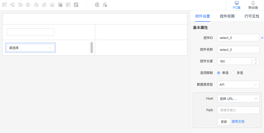Open the 使用文档 link
Image resolution: width=264 pixels, height=133 pixels.
pyautogui.click(x=238, y=122)
